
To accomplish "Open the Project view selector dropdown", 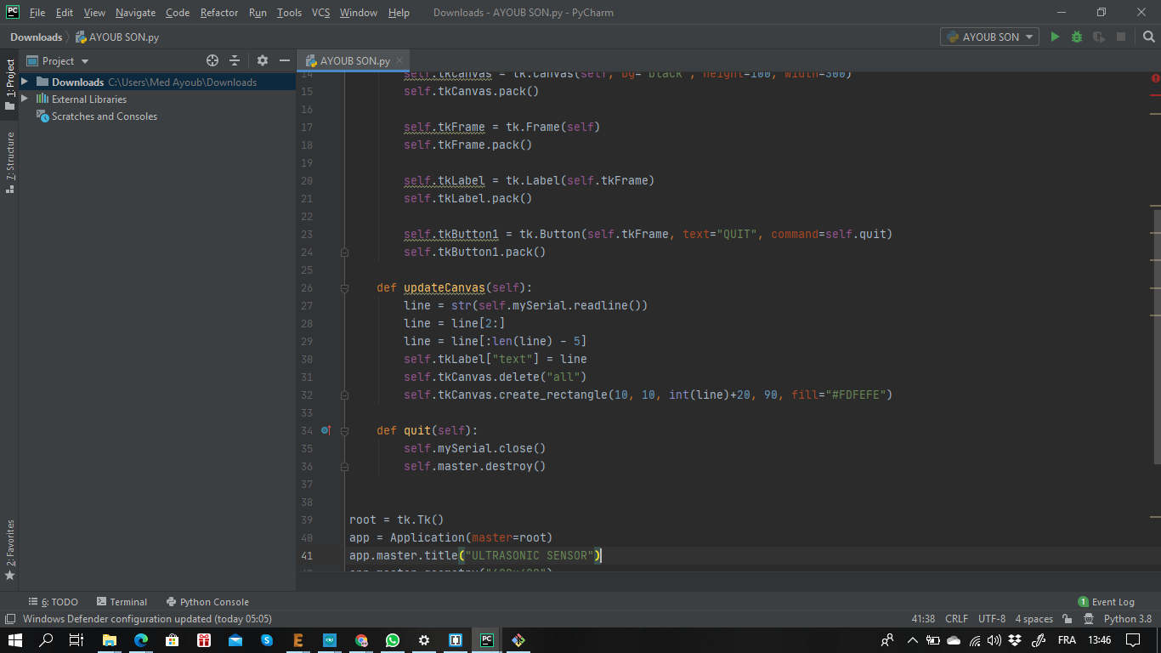I will point(58,60).
